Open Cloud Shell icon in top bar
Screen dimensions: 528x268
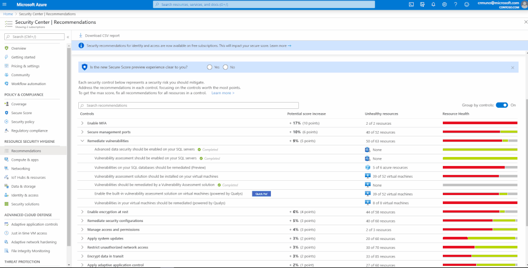(411, 4)
